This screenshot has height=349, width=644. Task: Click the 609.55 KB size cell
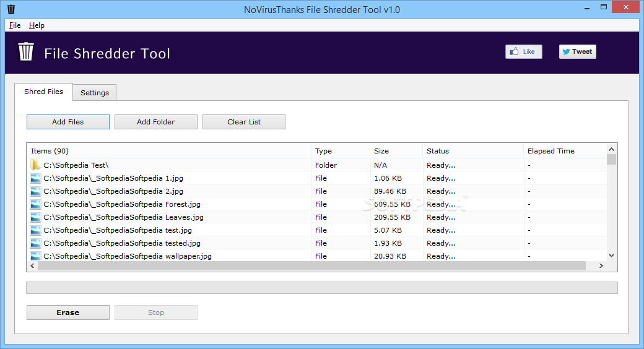pyautogui.click(x=392, y=204)
